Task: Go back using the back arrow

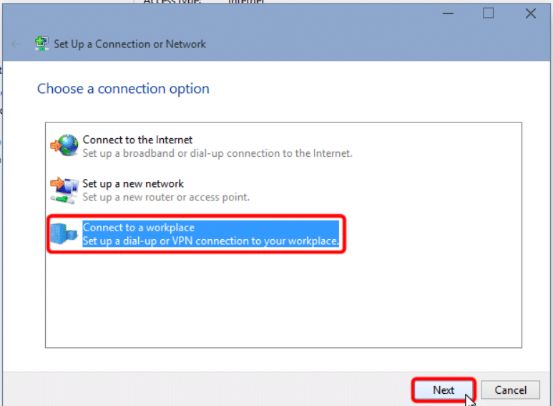Action: 16,44
